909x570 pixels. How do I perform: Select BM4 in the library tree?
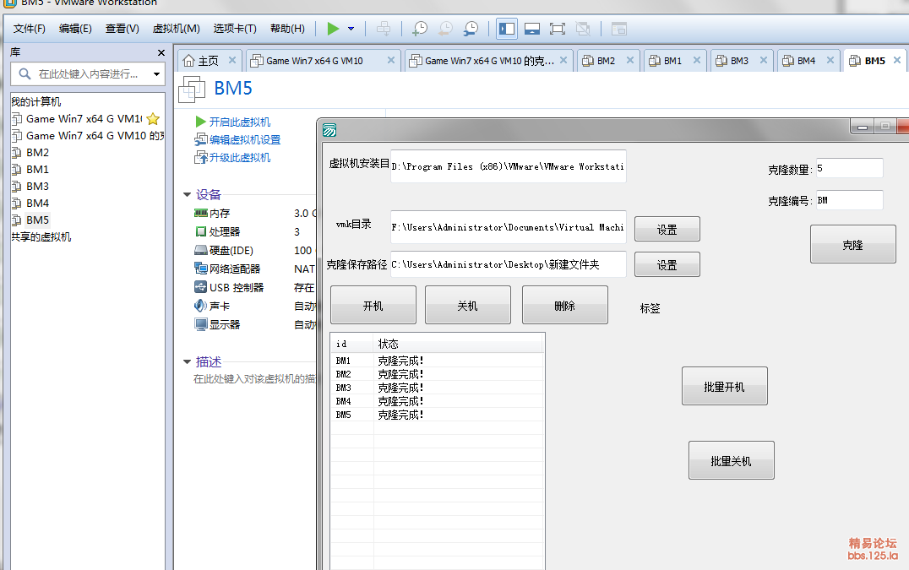[37, 203]
